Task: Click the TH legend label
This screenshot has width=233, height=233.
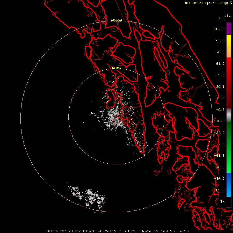Action: tap(222, 202)
